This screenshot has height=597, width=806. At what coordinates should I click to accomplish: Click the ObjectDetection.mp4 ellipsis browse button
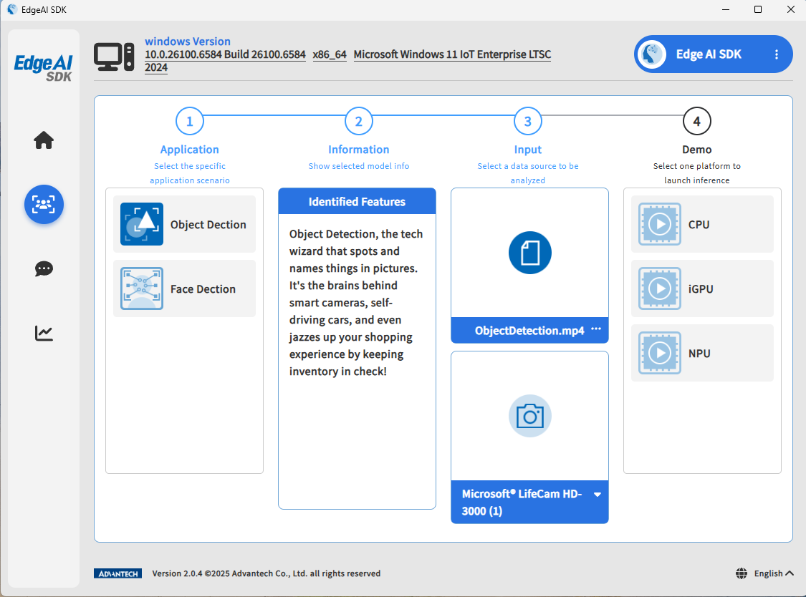pos(596,329)
